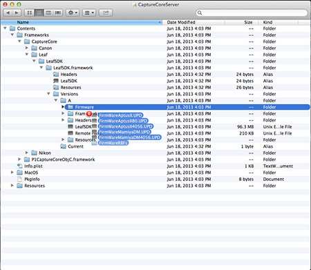Collapse the CaptureCore folder triangle
This screenshot has width=311, height=270.
pyautogui.click(x=19, y=41)
